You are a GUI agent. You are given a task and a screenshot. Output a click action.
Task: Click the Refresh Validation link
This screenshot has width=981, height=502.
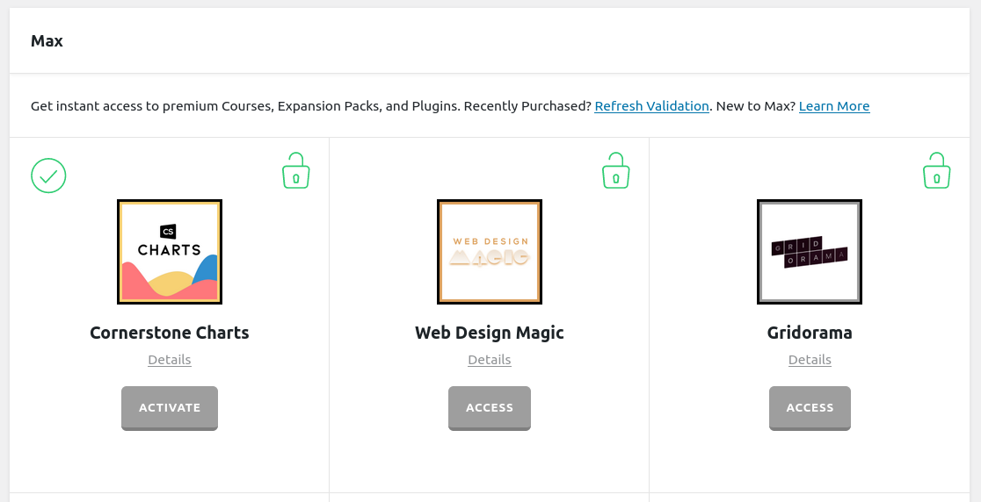651,106
